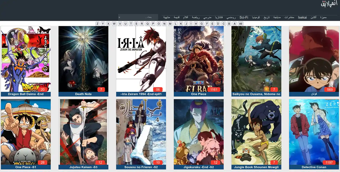Filter anime by letter A
The height and width of the screenshot is (172, 340).
pos(235,24)
